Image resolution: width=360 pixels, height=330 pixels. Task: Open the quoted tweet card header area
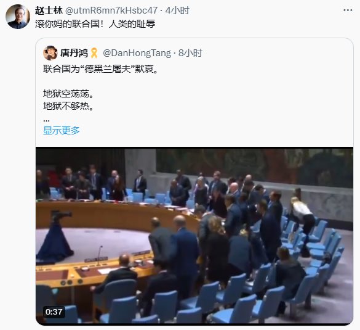[x=194, y=53]
